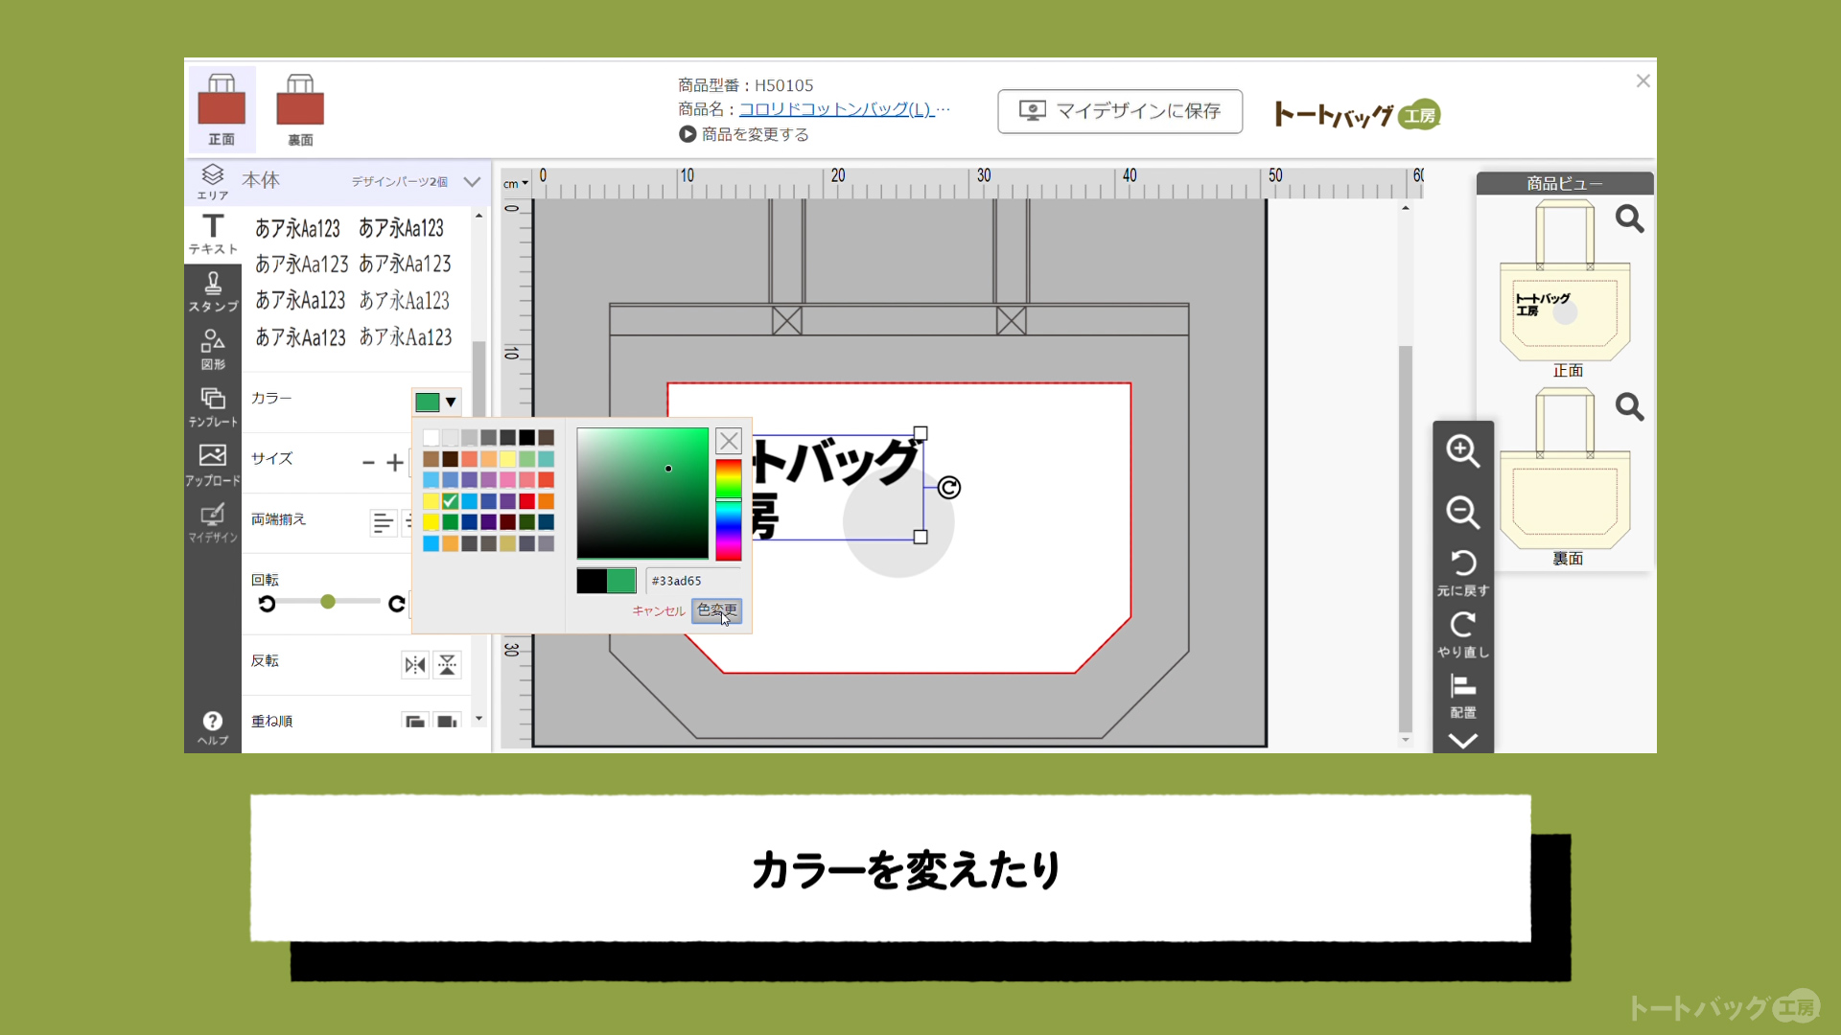Click the トートバッグ工房 logo
The height and width of the screenshot is (1035, 1841).
click(x=1358, y=115)
